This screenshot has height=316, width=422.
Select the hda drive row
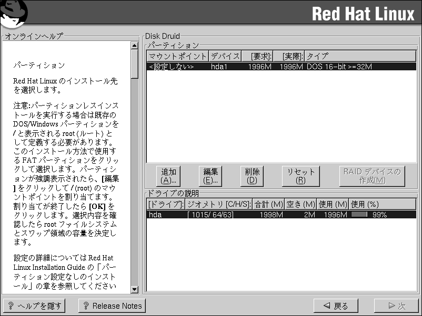[x=281, y=215]
